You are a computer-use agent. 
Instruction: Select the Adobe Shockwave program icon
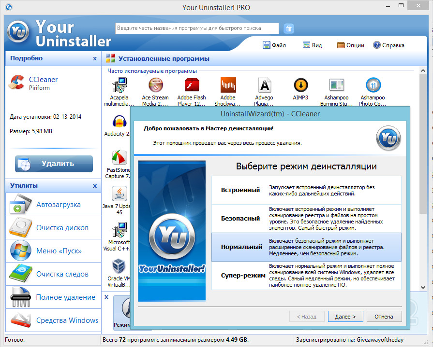click(228, 85)
